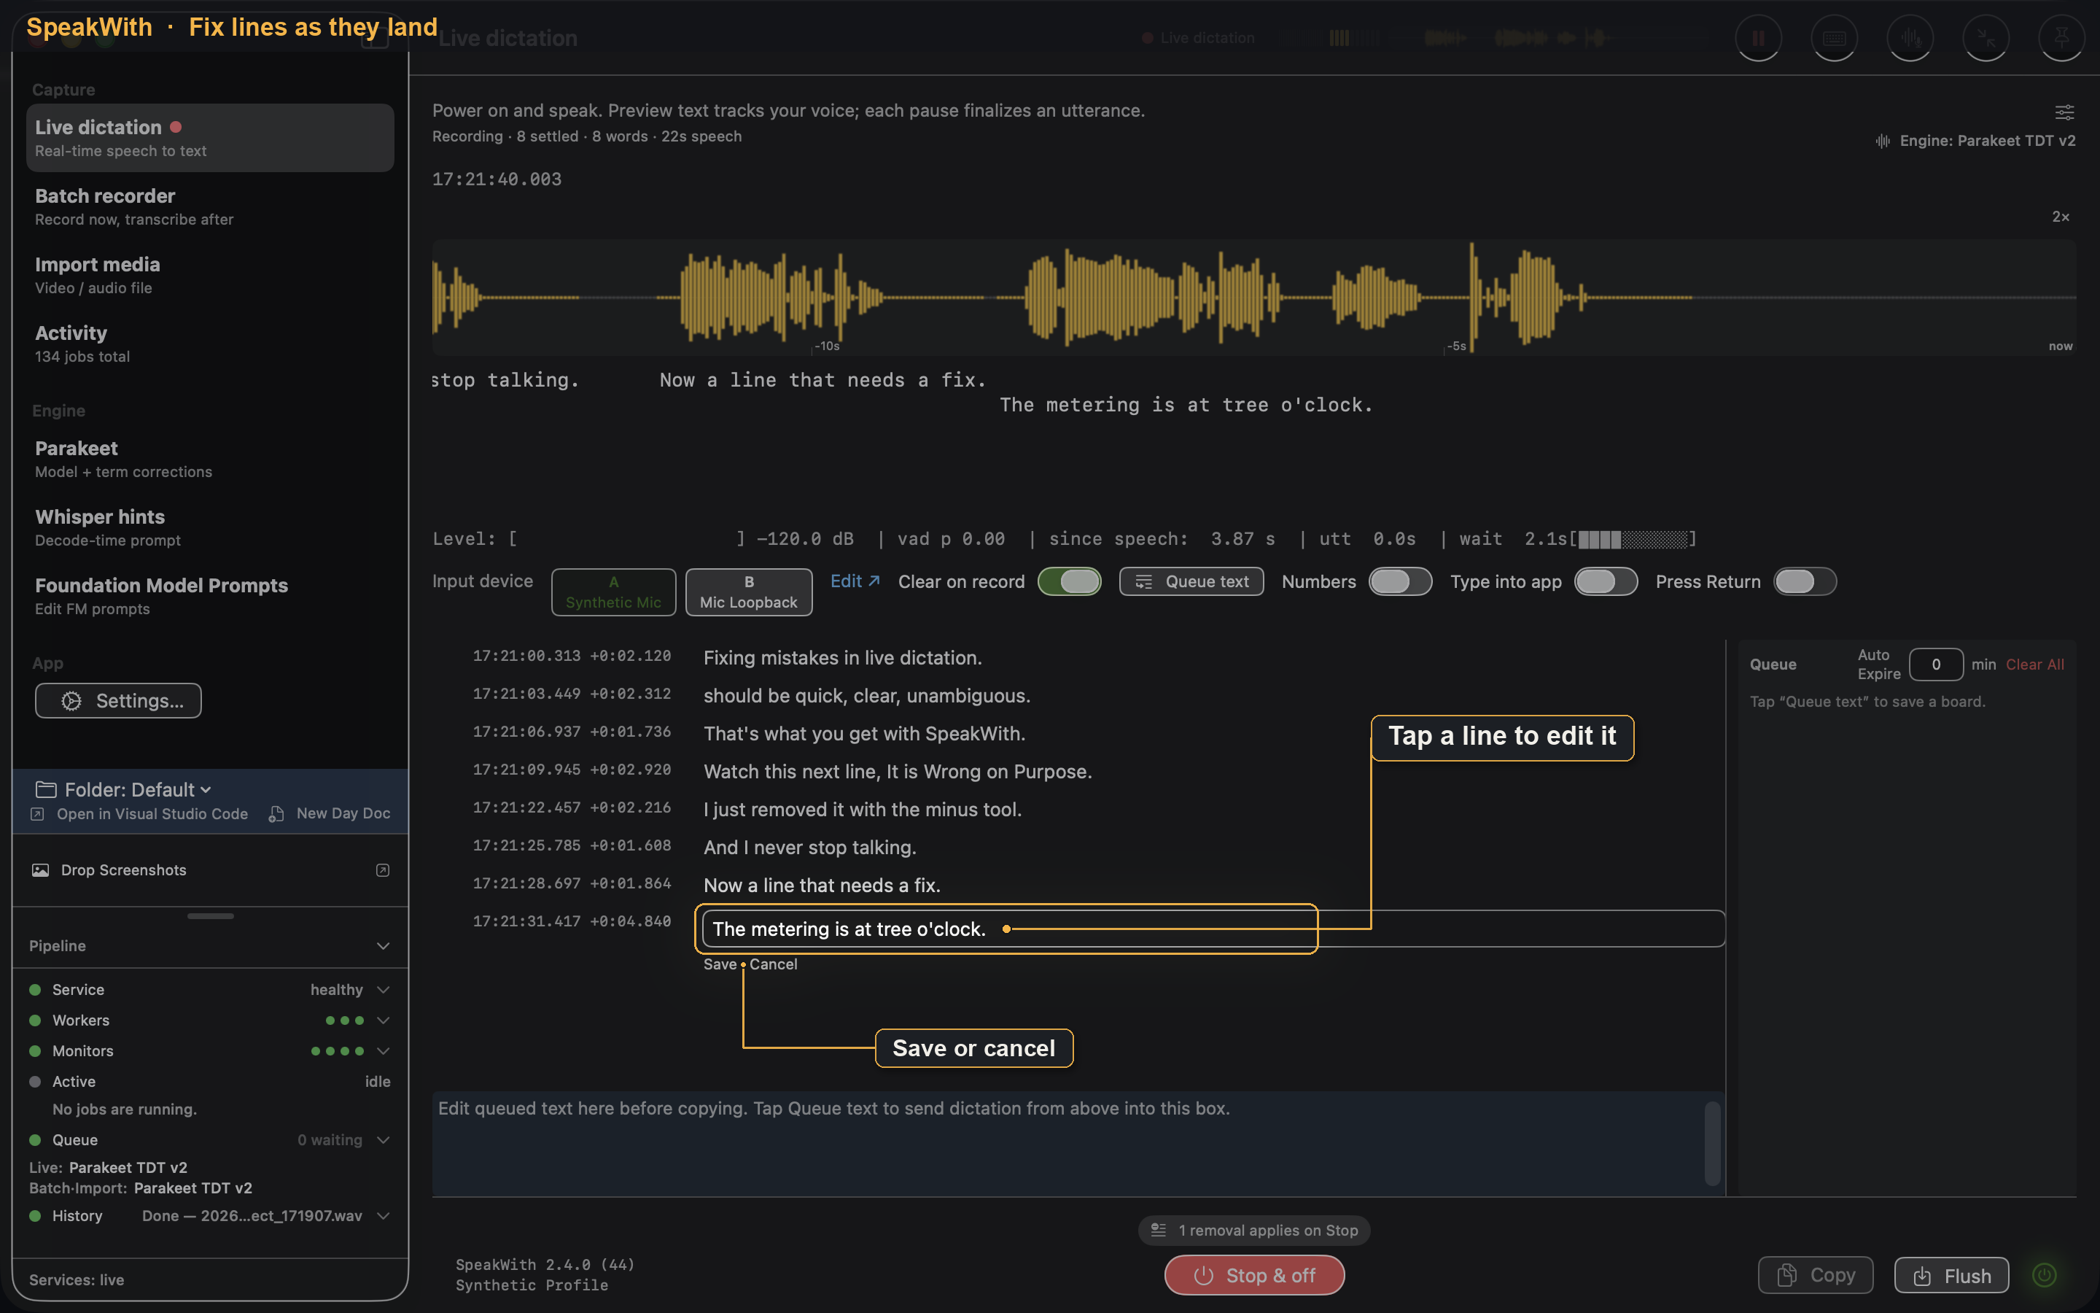
Task: Click the red recording dot beside Live dictation
Action: [176, 127]
